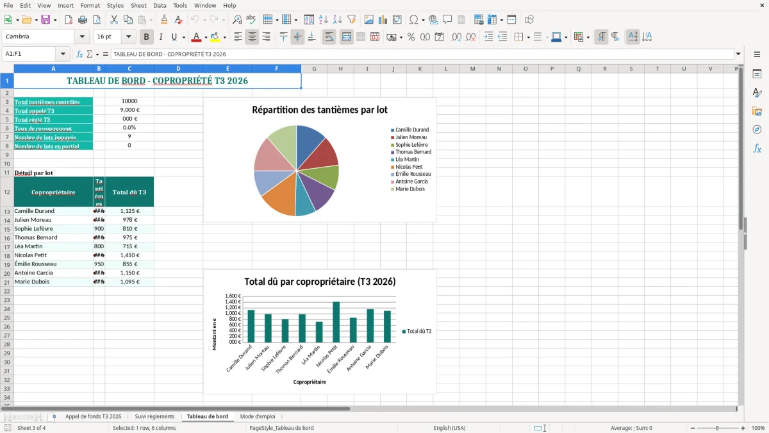Insert a comment bubble
The width and height of the screenshot is (769, 433).
tap(447, 20)
